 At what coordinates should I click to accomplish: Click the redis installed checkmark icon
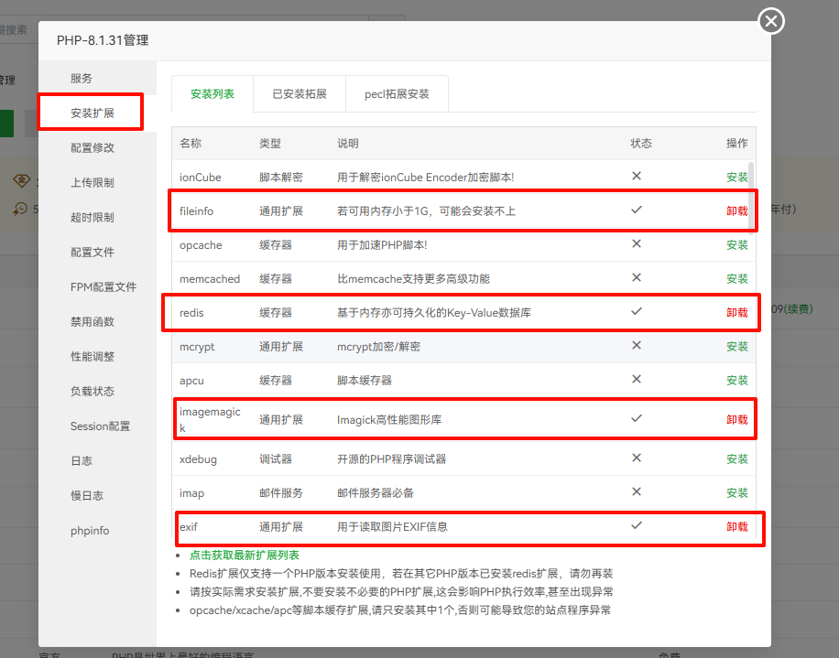pos(637,312)
